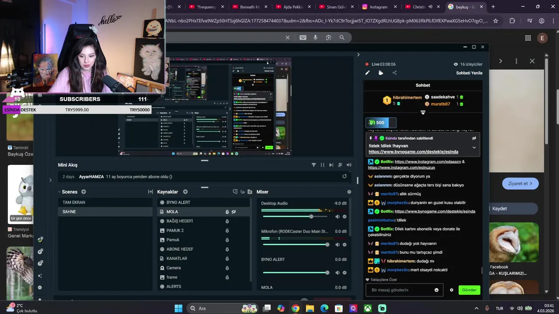Mute BYNO ALERT in the mixer
The height and width of the screenshot is (314, 559).
click(338, 273)
